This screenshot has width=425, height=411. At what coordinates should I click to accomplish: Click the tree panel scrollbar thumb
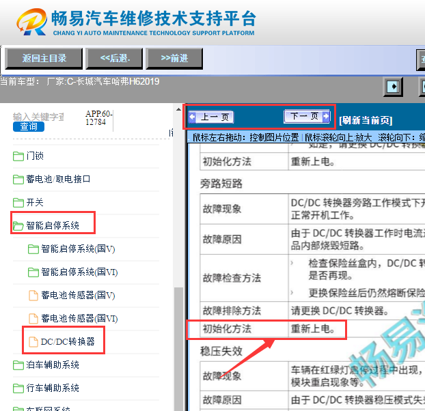(178, 349)
